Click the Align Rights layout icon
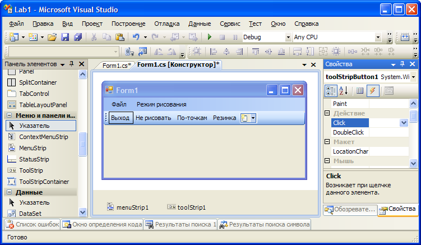This screenshot has width=421, height=245. coord(239,51)
